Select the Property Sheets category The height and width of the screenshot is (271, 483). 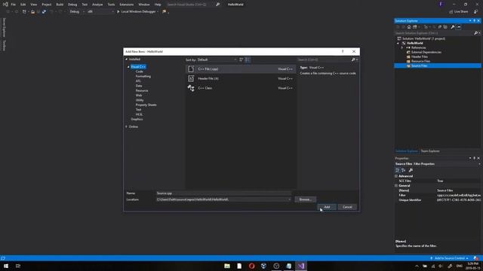tap(146, 105)
